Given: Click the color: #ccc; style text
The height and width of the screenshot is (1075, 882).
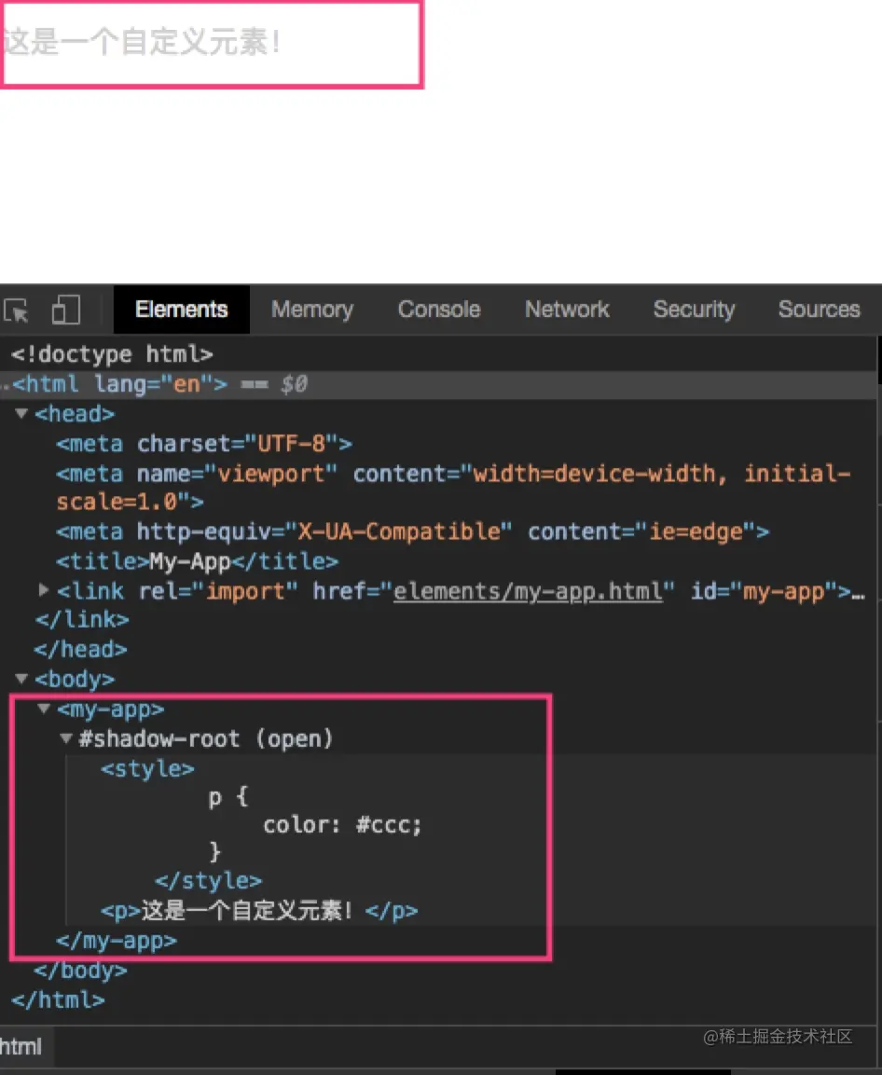Looking at the screenshot, I should 342,825.
